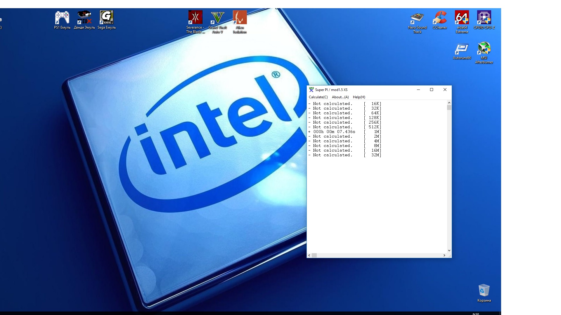Screen dimensions: 561x315
Task: Open Alien Isolation desktop icon
Action: 240,18
